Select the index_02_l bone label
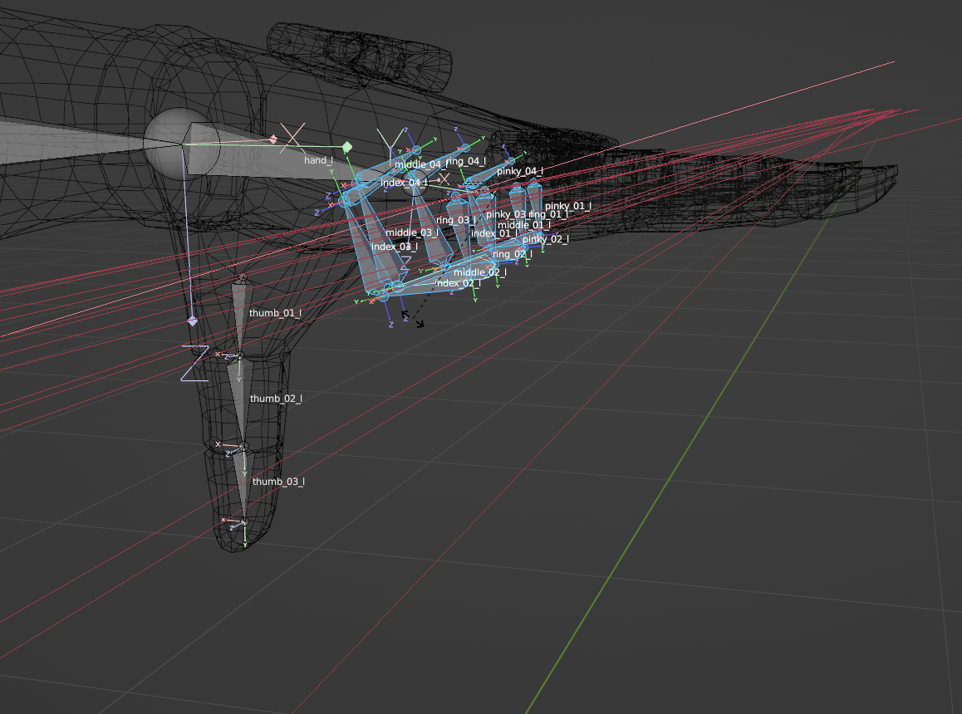This screenshot has height=714, width=962. [458, 283]
